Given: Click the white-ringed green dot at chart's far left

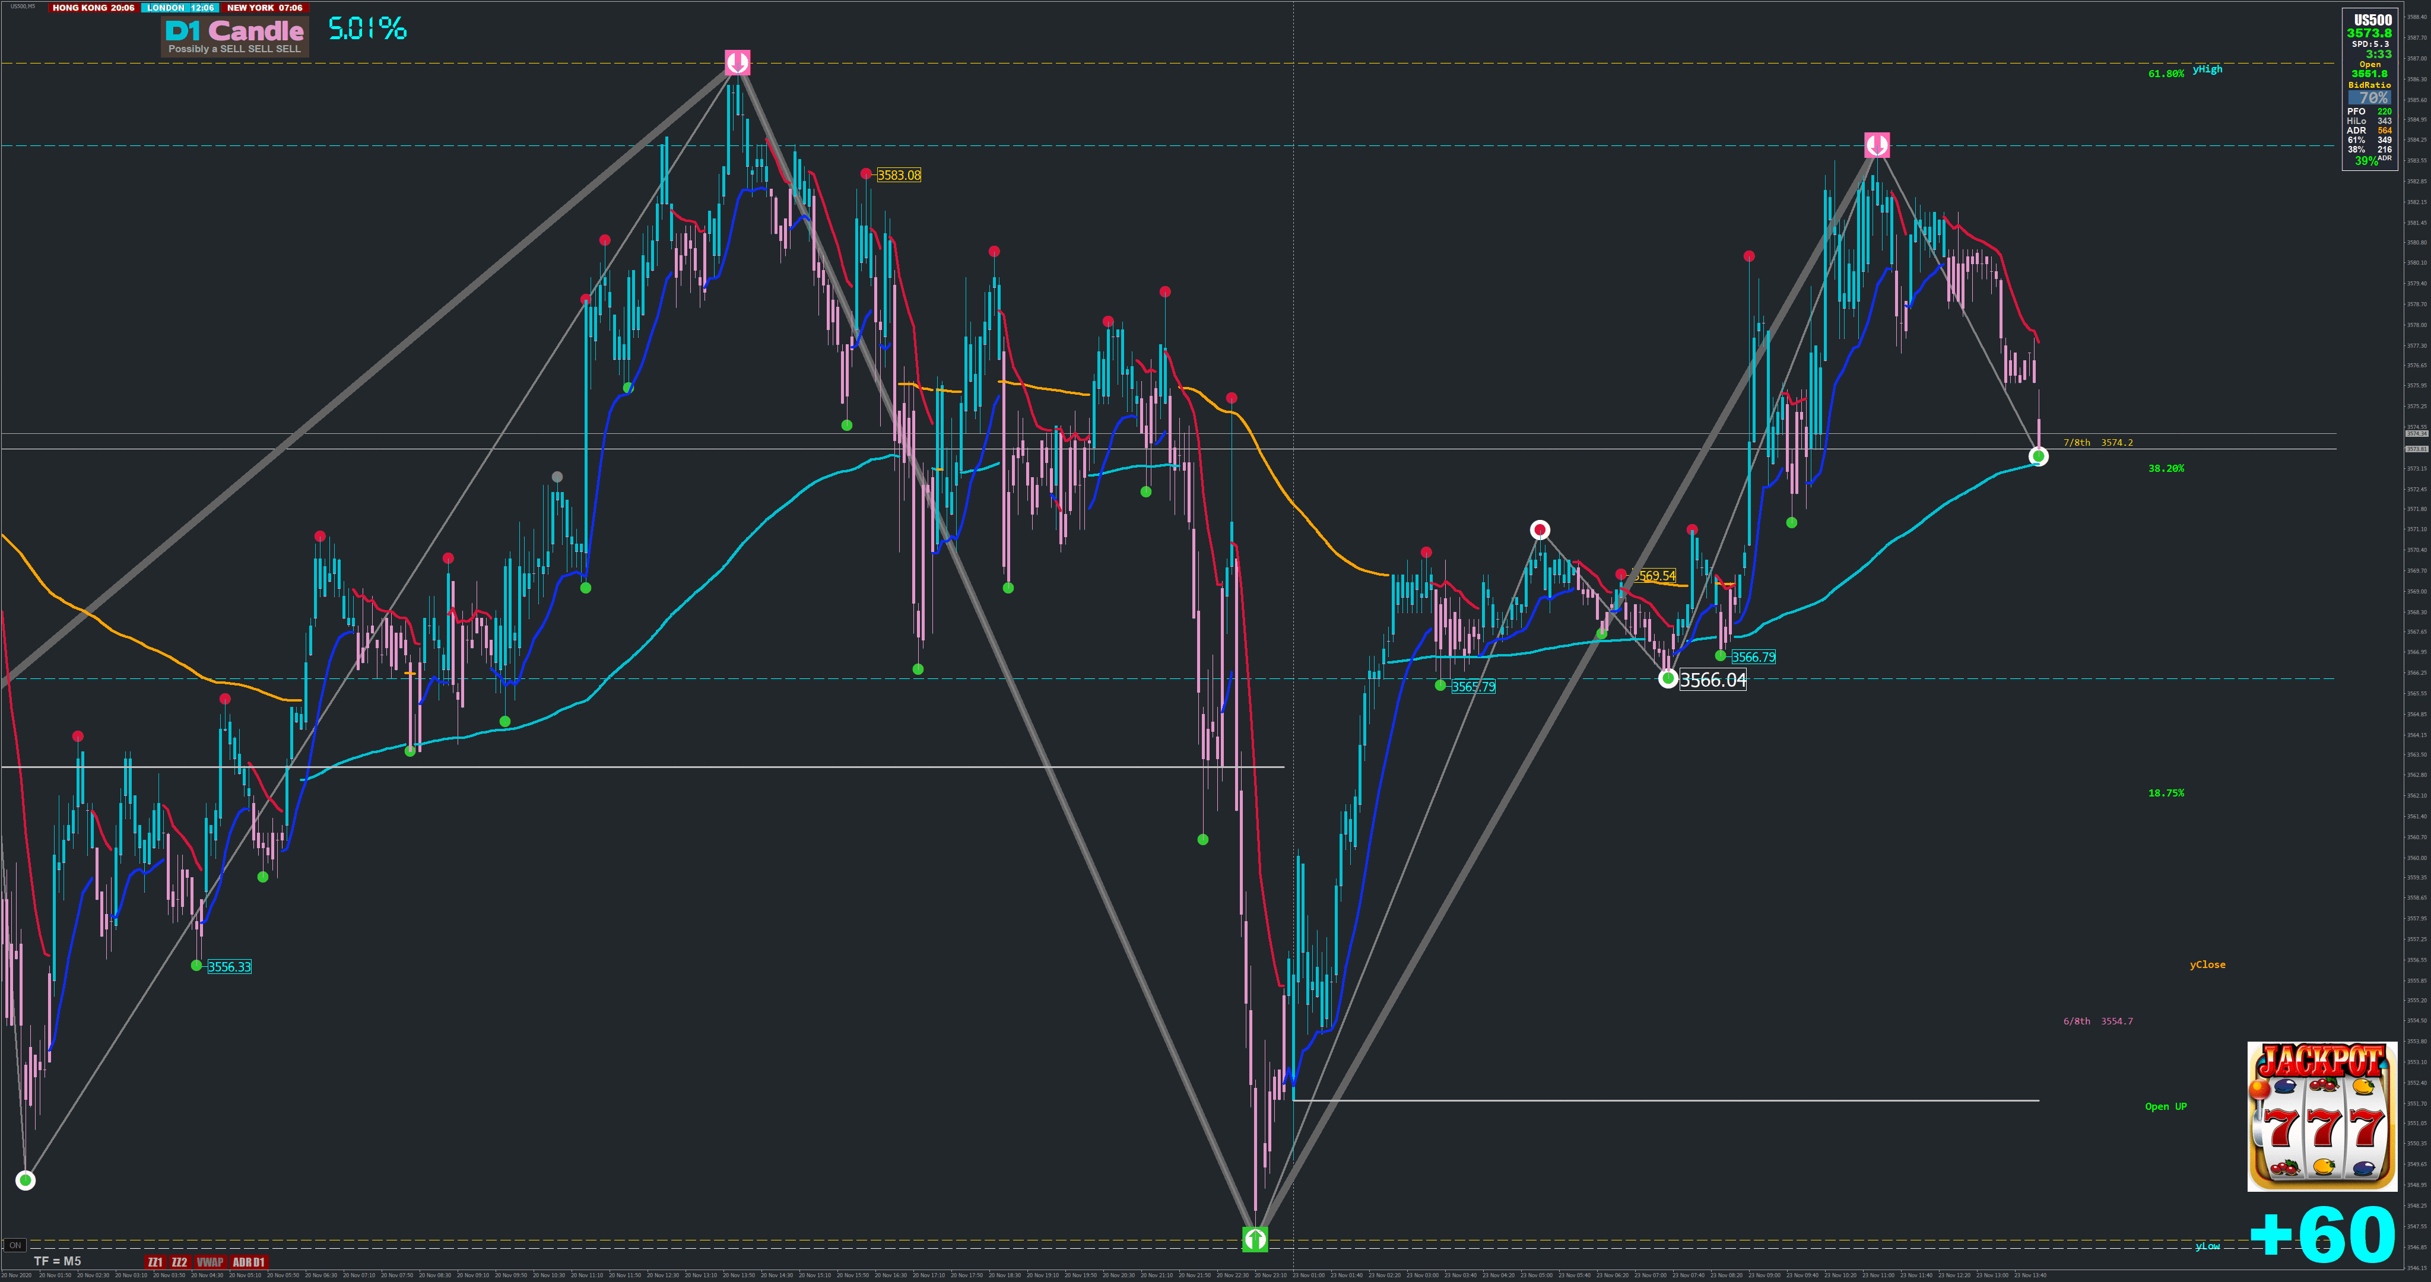Looking at the screenshot, I should coord(26,1180).
